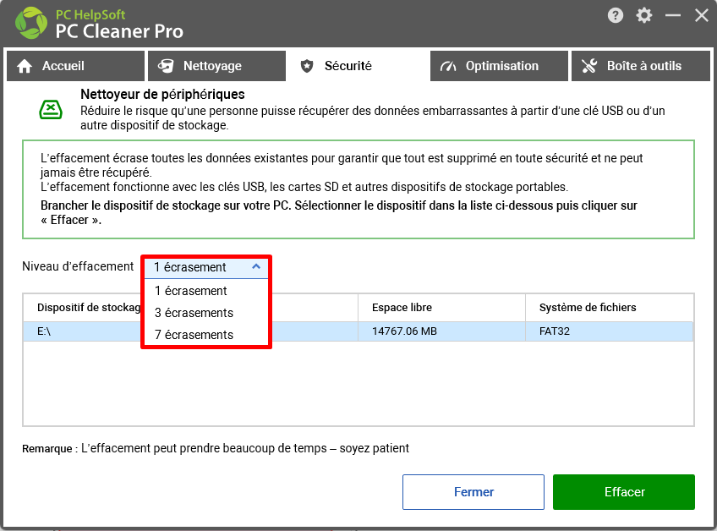Click the wrench icon on Boîte à outils
717x531 pixels.
pyautogui.click(x=589, y=66)
